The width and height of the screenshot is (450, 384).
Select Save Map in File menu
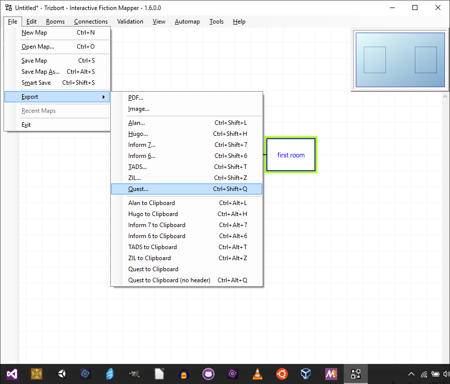pos(57,61)
